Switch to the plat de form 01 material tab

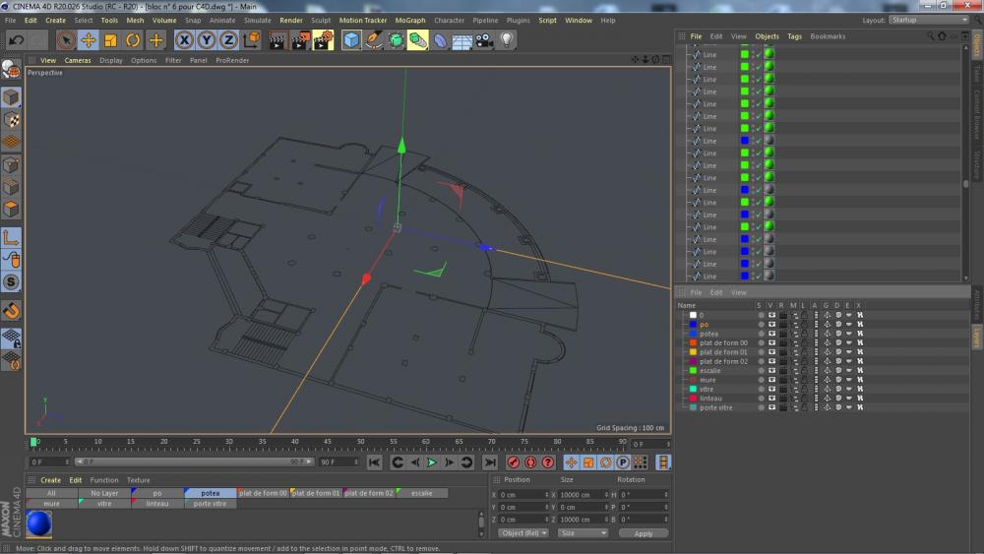point(316,493)
